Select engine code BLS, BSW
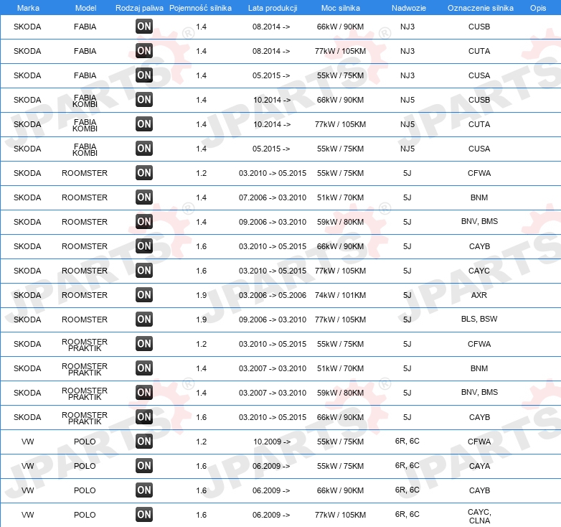 479,319
